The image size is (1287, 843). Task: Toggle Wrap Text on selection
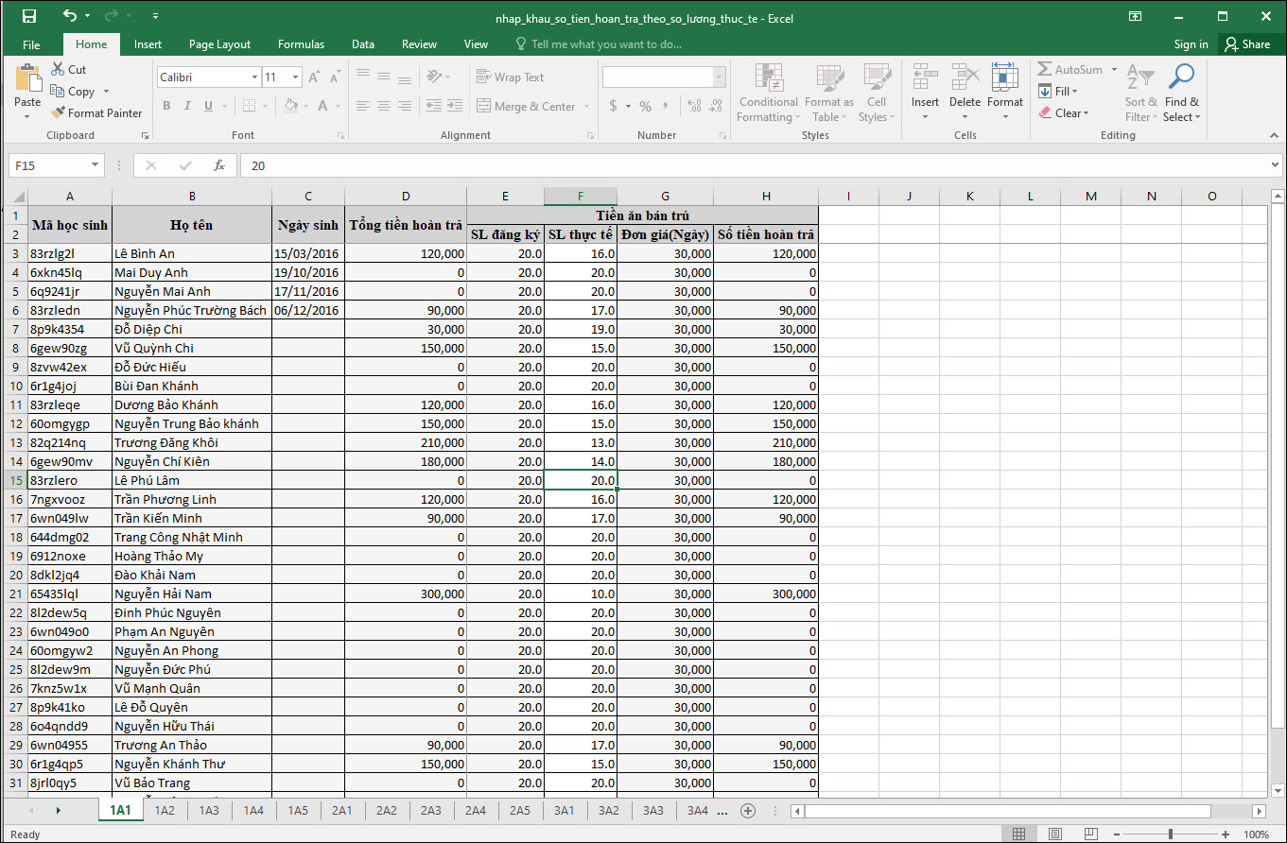pos(511,77)
